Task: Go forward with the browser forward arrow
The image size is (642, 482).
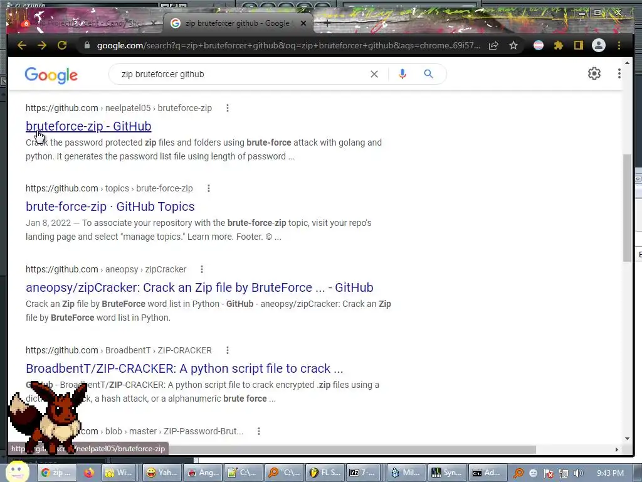Action: pyautogui.click(x=42, y=45)
